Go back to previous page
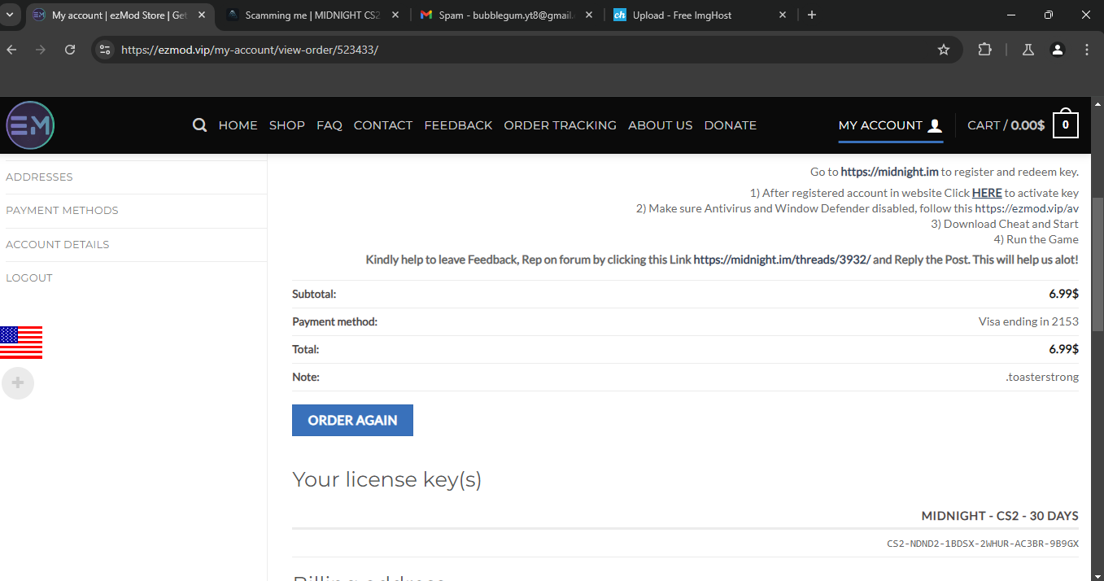This screenshot has height=581, width=1104. click(x=11, y=50)
